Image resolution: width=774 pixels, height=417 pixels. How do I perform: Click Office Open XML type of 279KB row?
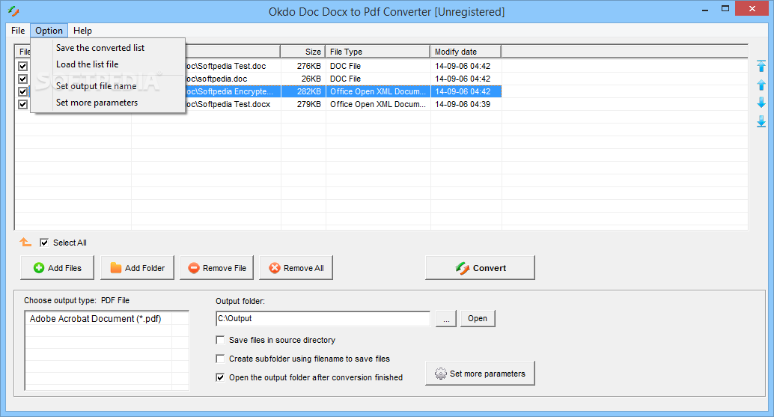(x=377, y=105)
